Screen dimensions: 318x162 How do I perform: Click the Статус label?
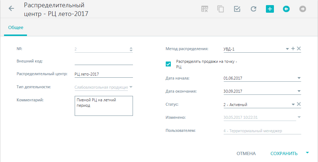tap(172, 104)
